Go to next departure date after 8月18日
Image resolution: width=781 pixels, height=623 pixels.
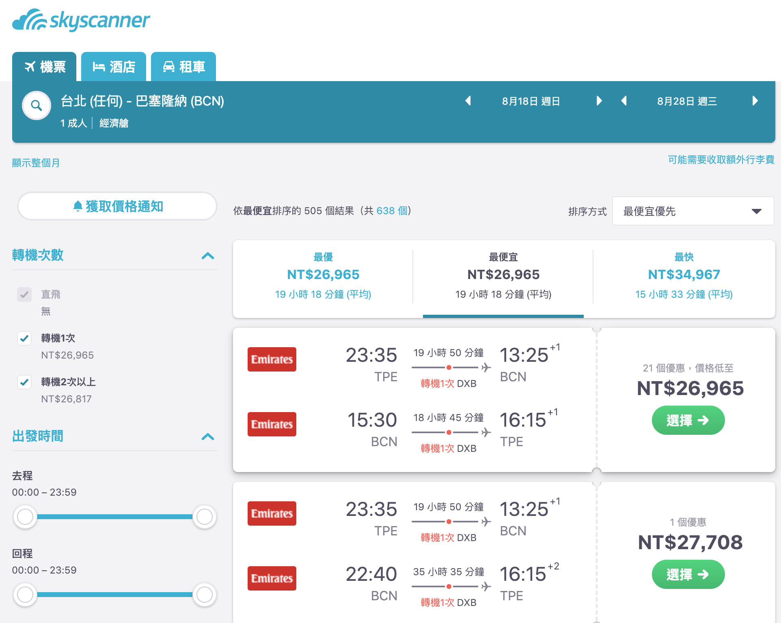click(x=599, y=101)
